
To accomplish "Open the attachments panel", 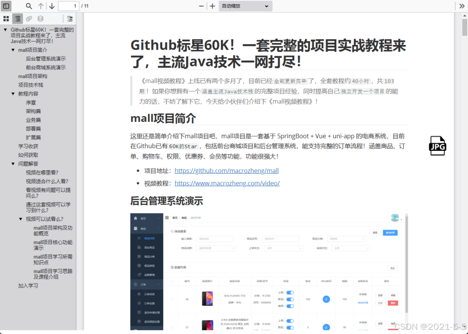I will [x=29, y=19].
